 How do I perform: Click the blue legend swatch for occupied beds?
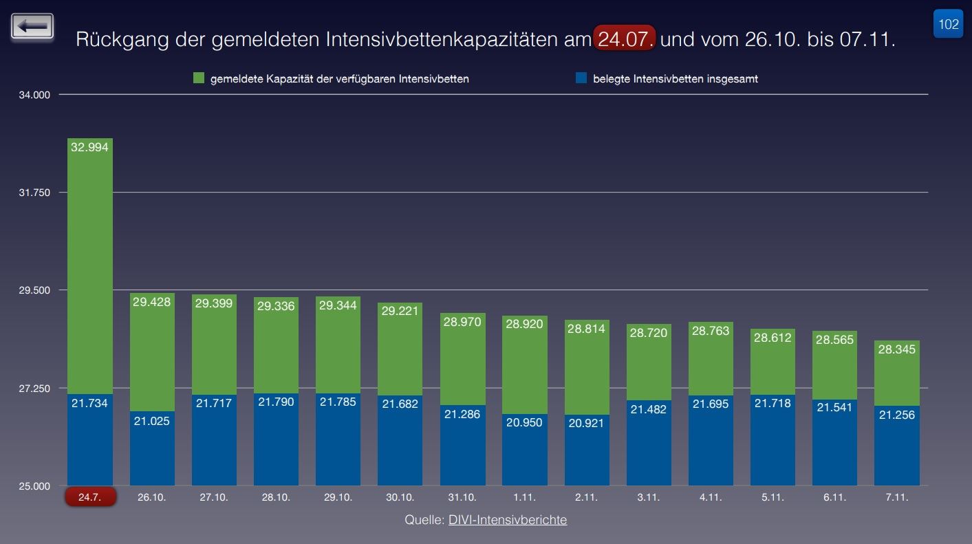click(x=581, y=78)
